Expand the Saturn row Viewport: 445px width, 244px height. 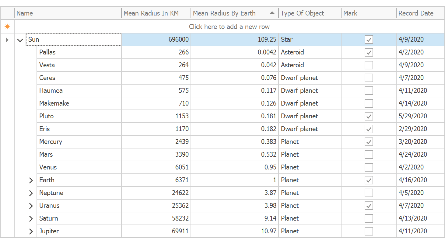point(31,219)
